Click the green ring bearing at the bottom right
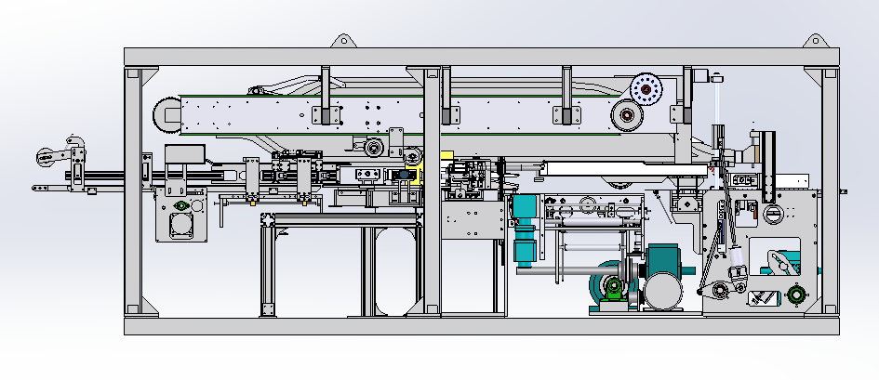 (x=796, y=295)
